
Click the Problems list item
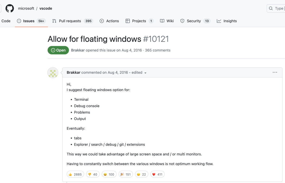coord(82,112)
